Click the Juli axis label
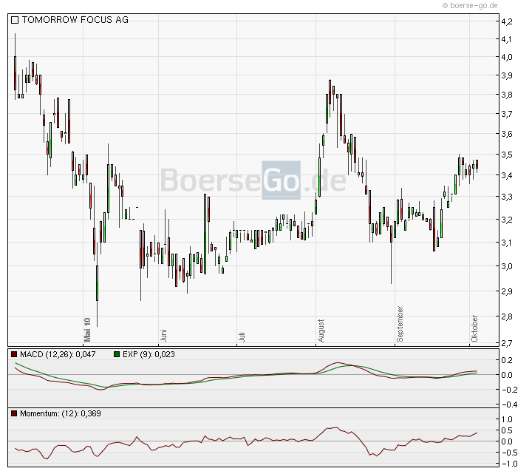 (242, 336)
